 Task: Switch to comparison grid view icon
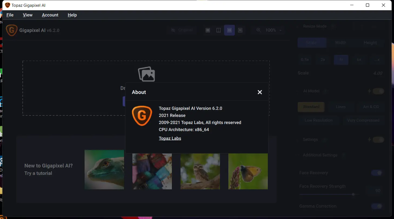[x=240, y=30]
